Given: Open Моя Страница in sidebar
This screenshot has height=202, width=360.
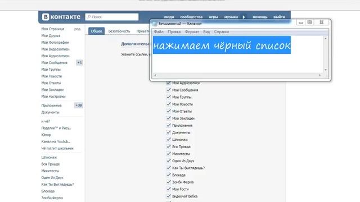Looking at the screenshot, I should click(x=52, y=29).
